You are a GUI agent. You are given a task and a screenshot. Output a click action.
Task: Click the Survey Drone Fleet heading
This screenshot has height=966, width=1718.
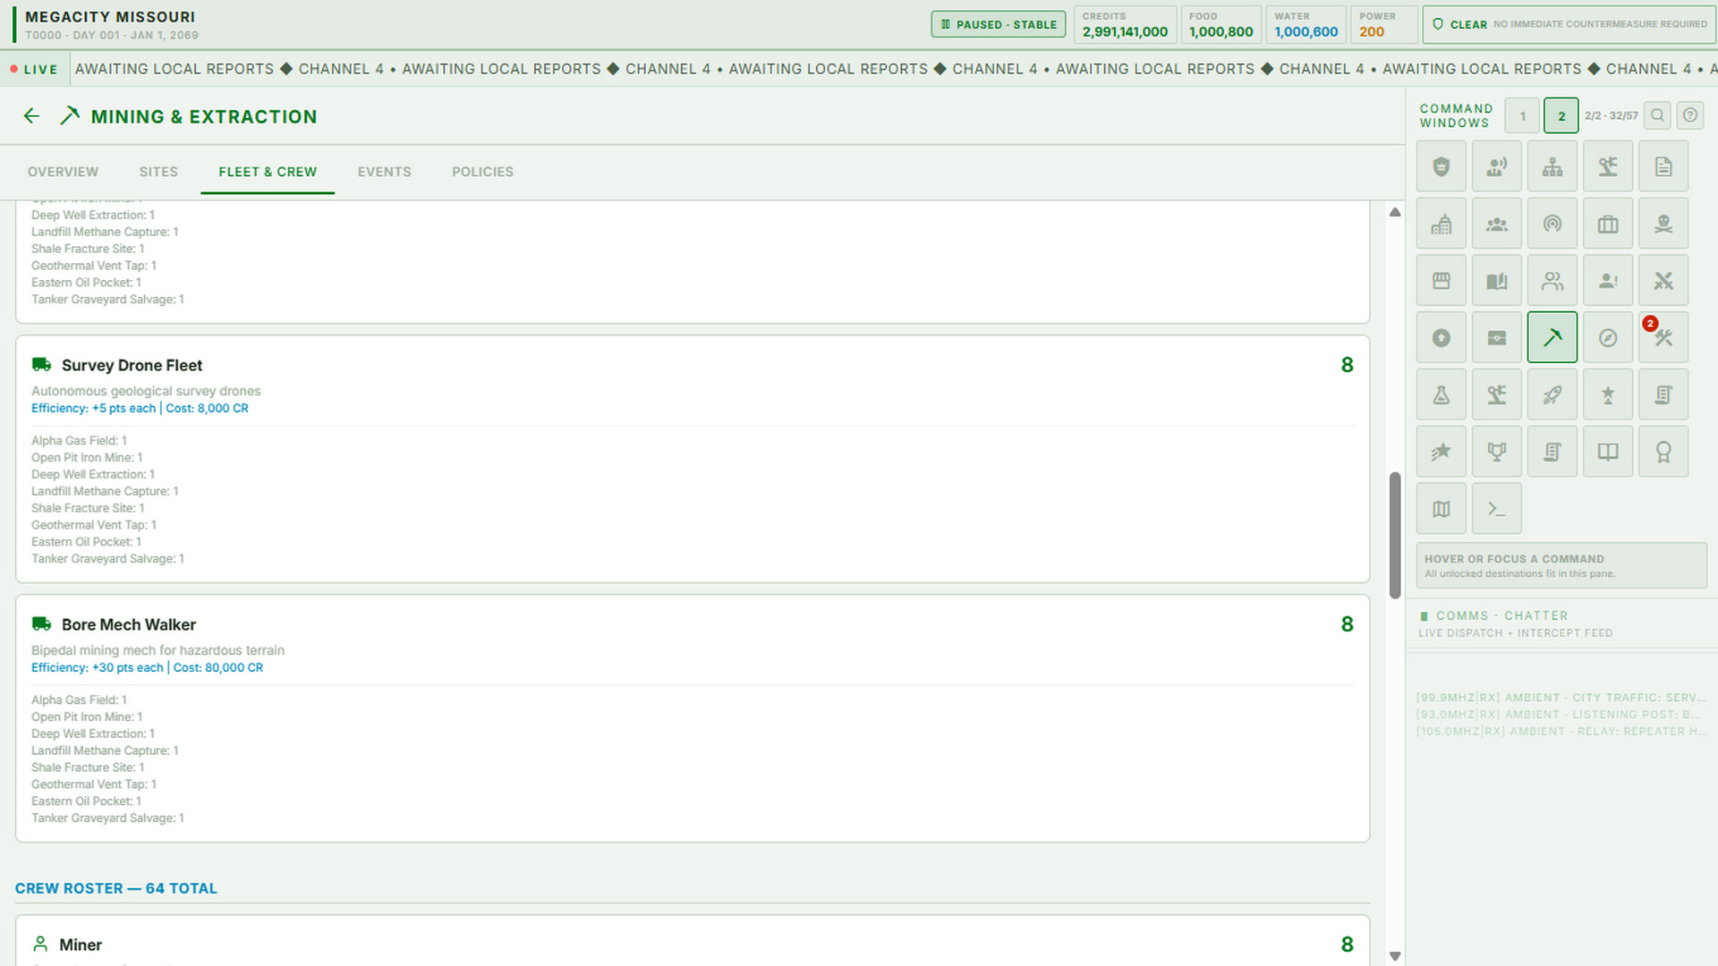coord(132,365)
